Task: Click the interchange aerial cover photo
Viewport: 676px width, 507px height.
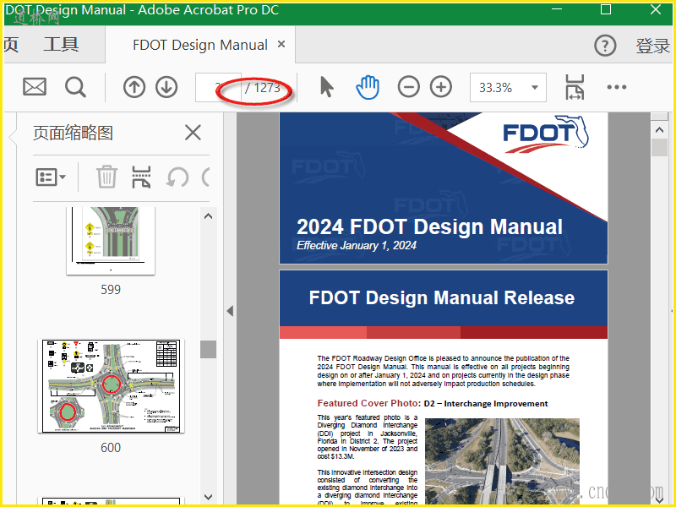Action: click(x=502, y=461)
